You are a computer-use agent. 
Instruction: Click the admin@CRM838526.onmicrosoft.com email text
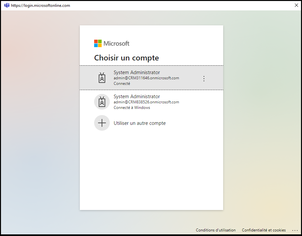[146, 102]
